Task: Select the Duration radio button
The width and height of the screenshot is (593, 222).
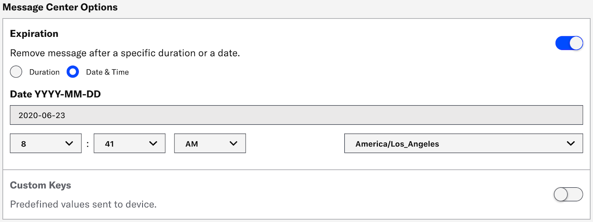Action: point(16,72)
